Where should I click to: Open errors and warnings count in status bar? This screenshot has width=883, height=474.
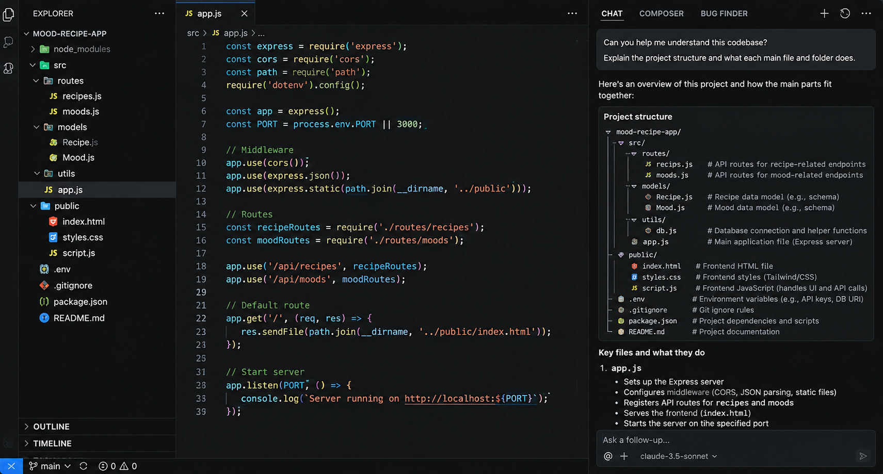click(118, 466)
